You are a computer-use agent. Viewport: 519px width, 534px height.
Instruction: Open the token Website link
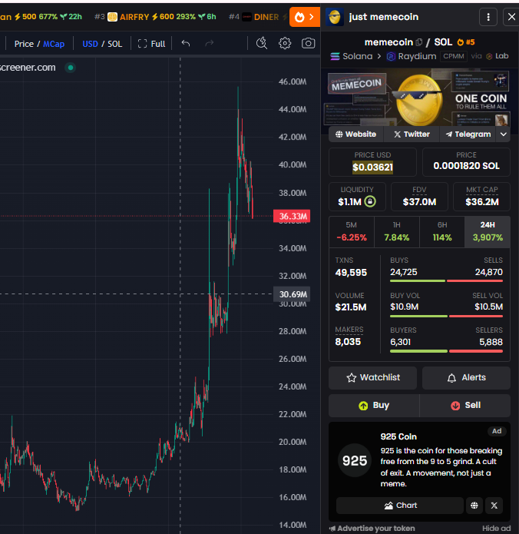point(356,134)
